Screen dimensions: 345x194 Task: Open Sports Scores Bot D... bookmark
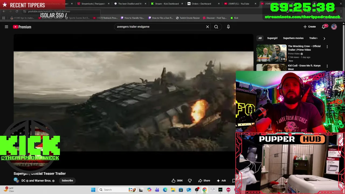(77, 18)
